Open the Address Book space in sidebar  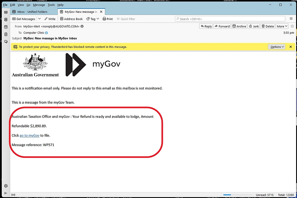coord(6,20)
